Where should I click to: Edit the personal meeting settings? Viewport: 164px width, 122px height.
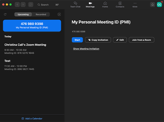click(120, 40)
